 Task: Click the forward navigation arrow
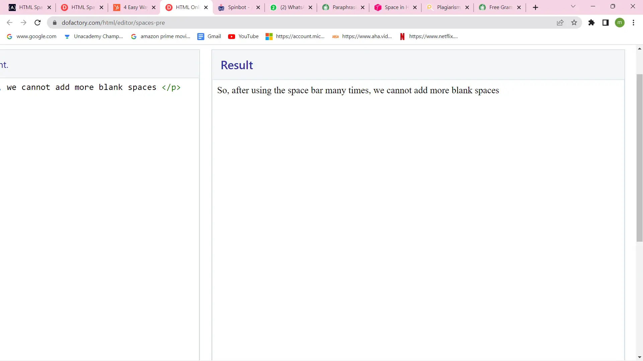(x=23, y=22)
